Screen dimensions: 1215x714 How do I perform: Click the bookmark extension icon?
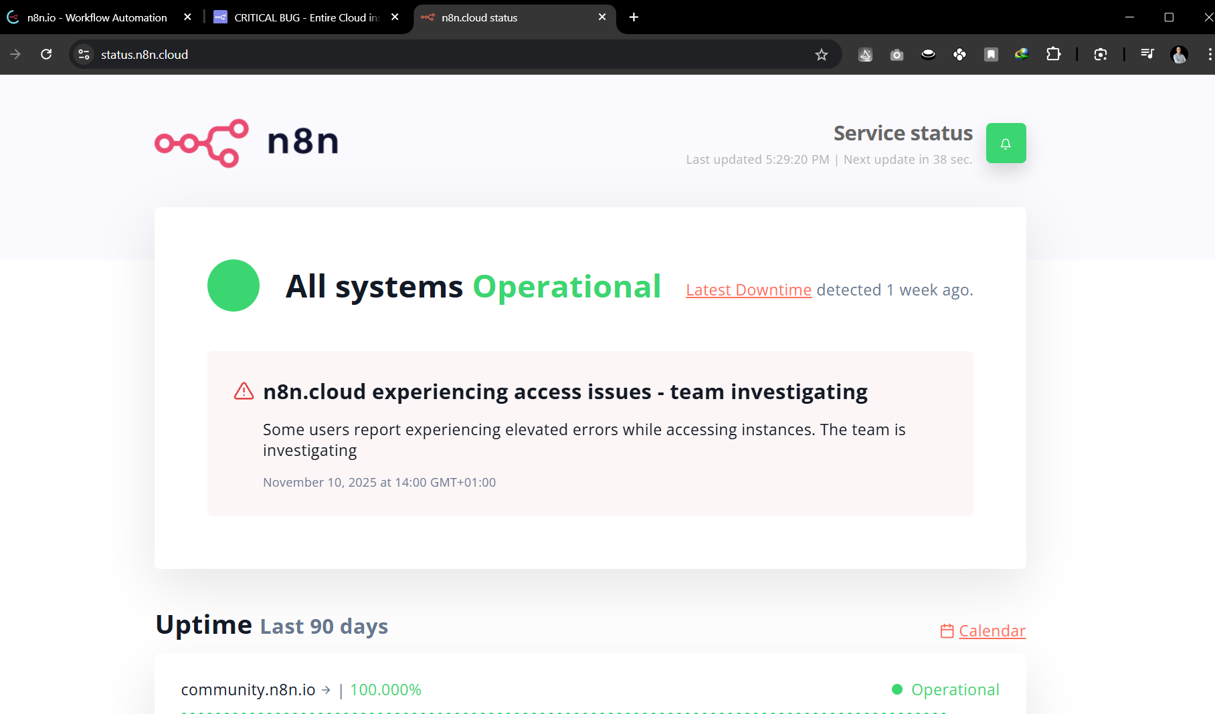point(991,55)
